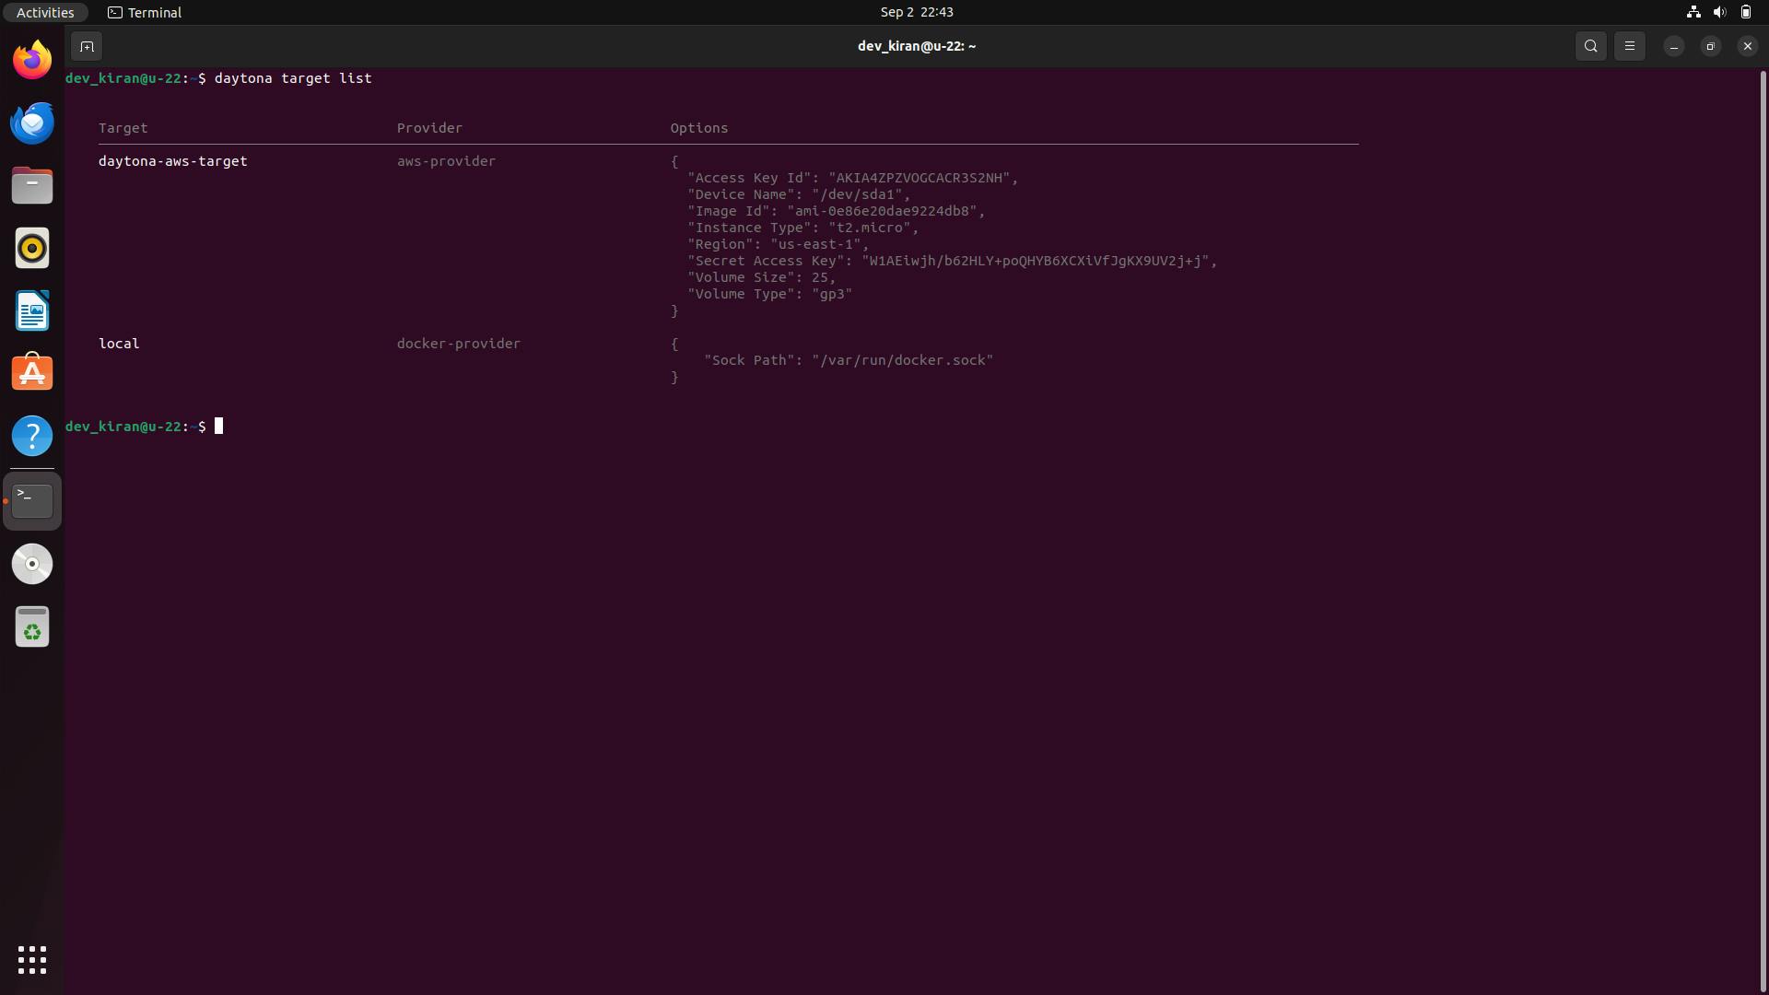1769x995 pixels.
Task: Open the Files manager dock icon
Action: (x=32, y=186)
